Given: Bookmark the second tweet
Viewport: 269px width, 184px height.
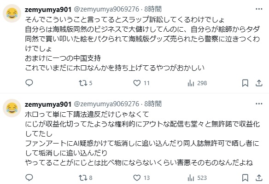Looking at the screenshot, I should click(245, 178).
